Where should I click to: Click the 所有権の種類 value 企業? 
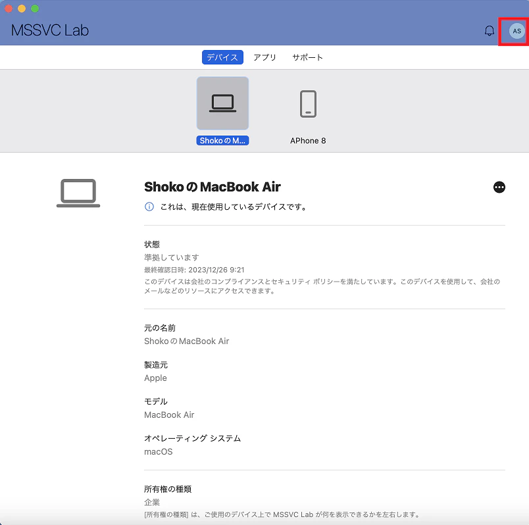(152, 502)
